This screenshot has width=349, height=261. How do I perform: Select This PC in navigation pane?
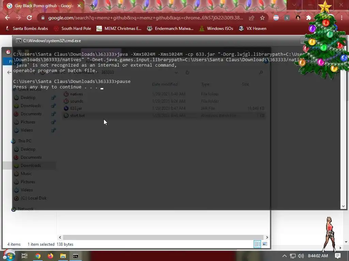point(24,141)
